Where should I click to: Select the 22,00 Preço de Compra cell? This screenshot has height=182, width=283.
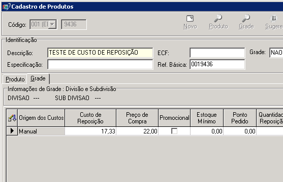(x=137, y=131)
